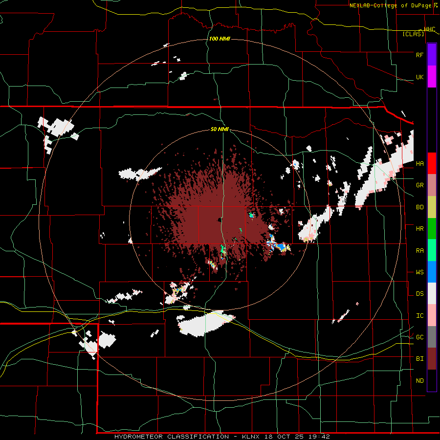Click the 'HHC' product code text
Image resolution: width=440 pixels, height=440 pixels.
(429, 29)
